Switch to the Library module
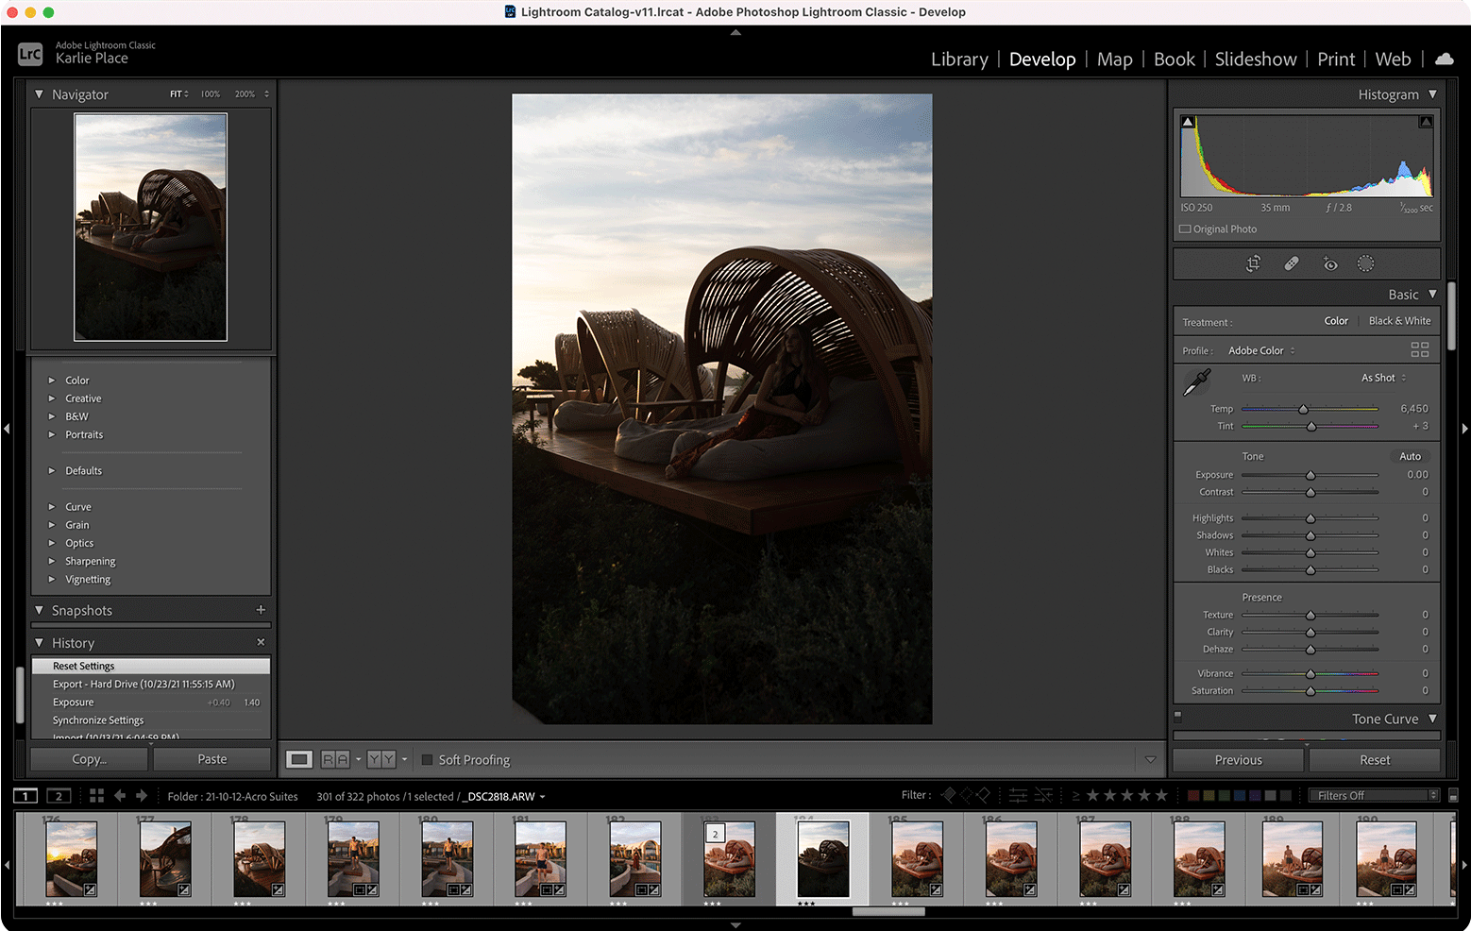This screenshot has height=931, width=1471. [x=958, y=59]
